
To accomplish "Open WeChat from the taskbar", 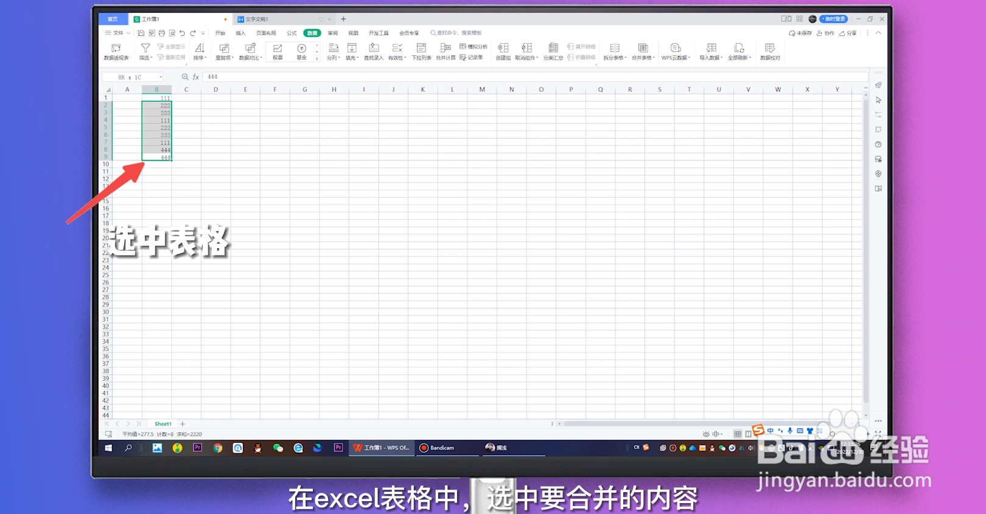I will [278, 448].
